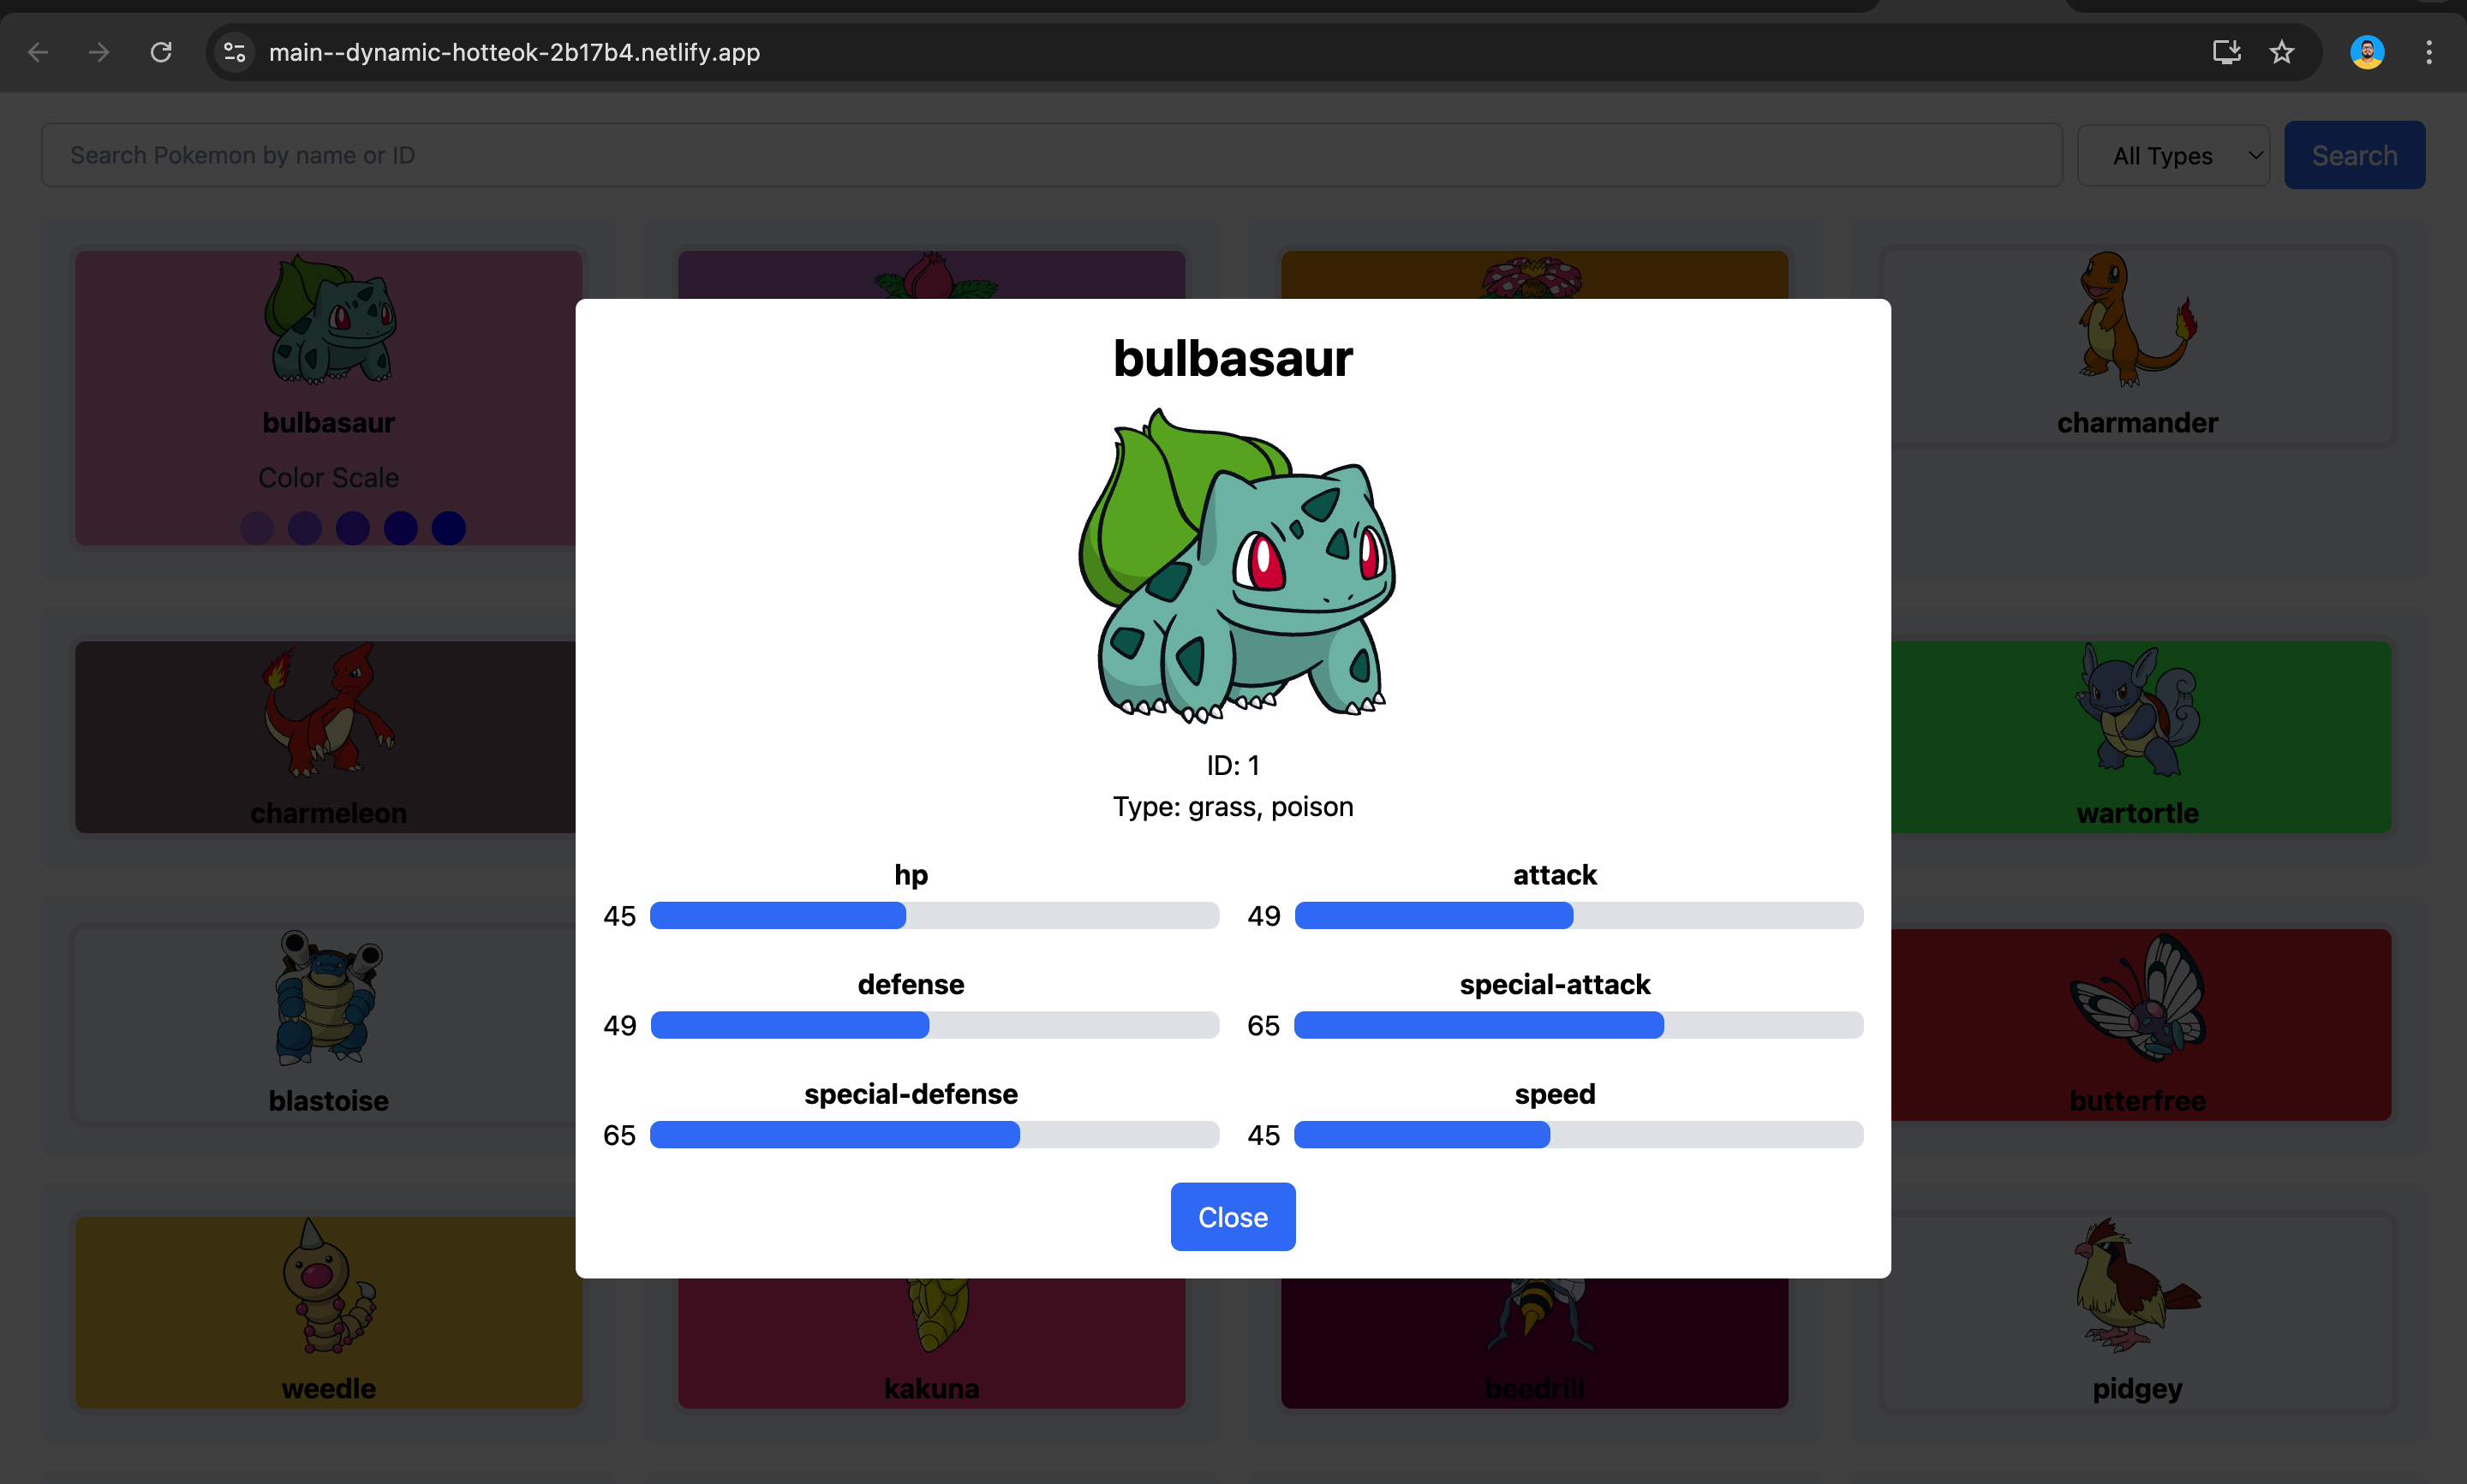
Task: Select the charmander card
Action: (x=2137, y=346)
